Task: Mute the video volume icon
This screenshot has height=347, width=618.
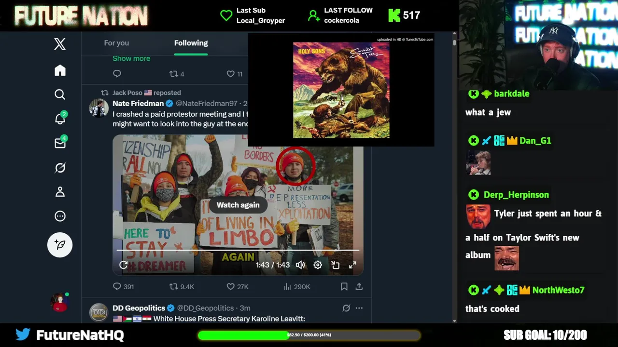Action: click(300, 265)
